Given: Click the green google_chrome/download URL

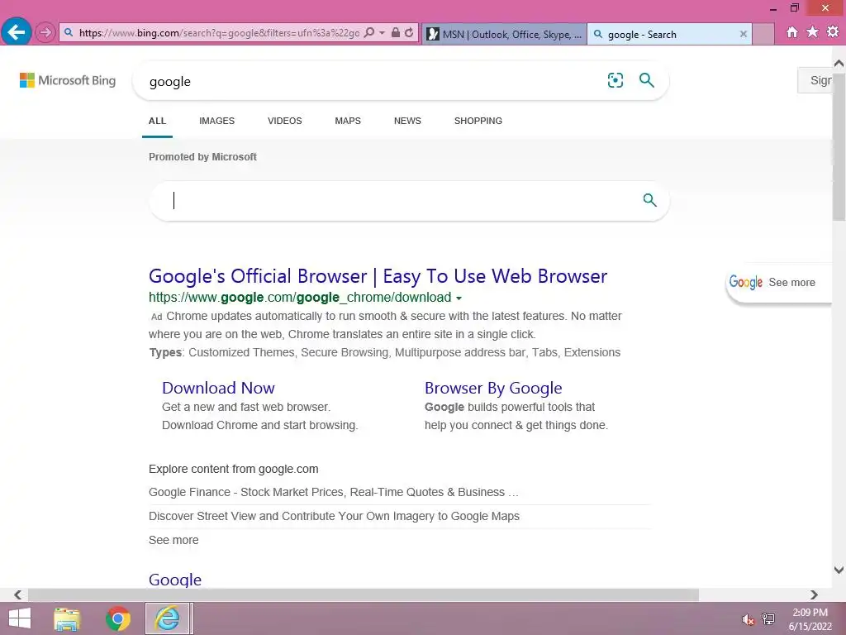Looking at the screenshot, I should (x=300, y=298).
